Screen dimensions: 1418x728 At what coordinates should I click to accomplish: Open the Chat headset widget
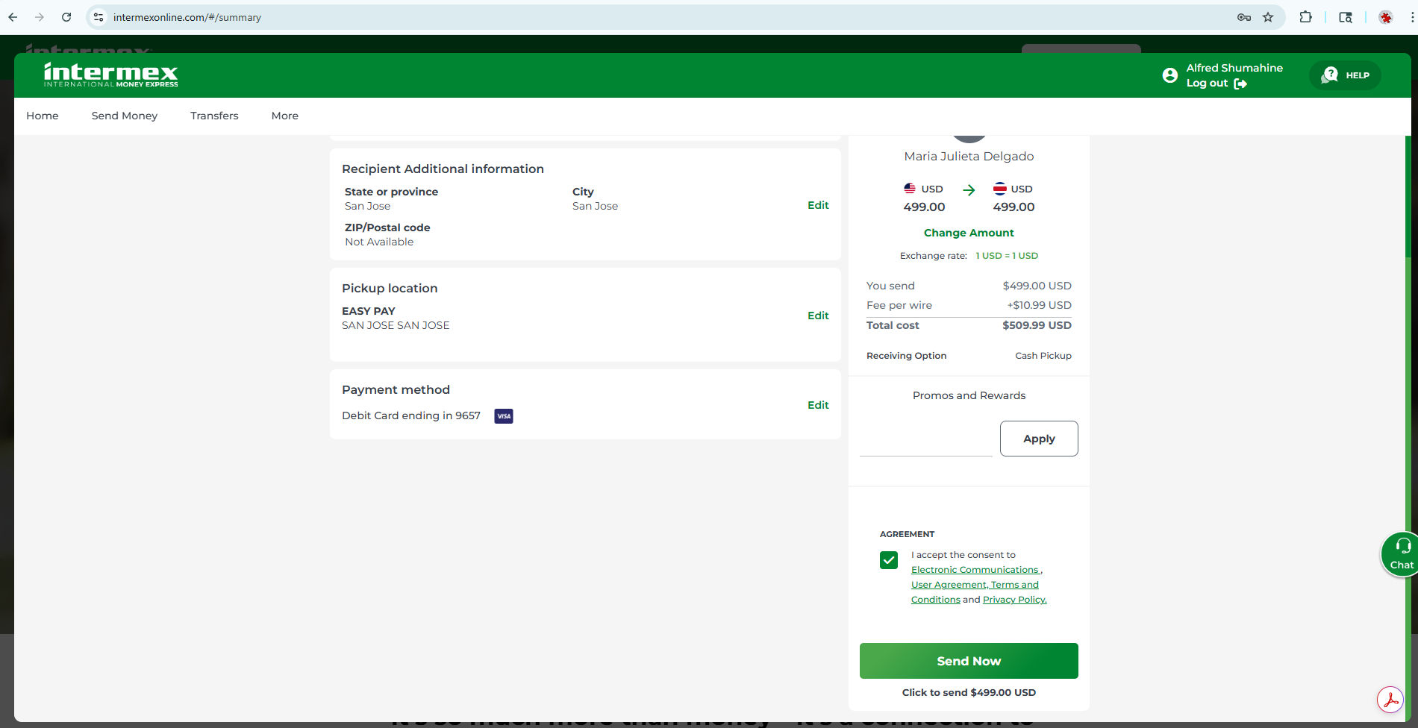click(1401, 553)
